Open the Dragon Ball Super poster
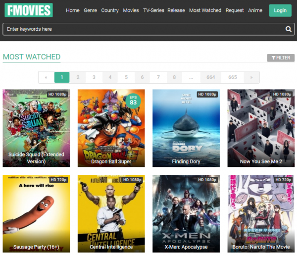 click(x=111, y=128)
